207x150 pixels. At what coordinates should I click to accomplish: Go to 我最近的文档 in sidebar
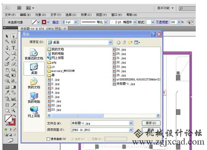(x=34, y=54)
